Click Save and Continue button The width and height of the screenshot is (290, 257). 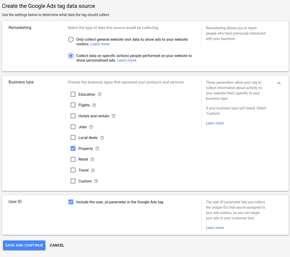pyautogui.click(x=24, y=245)
